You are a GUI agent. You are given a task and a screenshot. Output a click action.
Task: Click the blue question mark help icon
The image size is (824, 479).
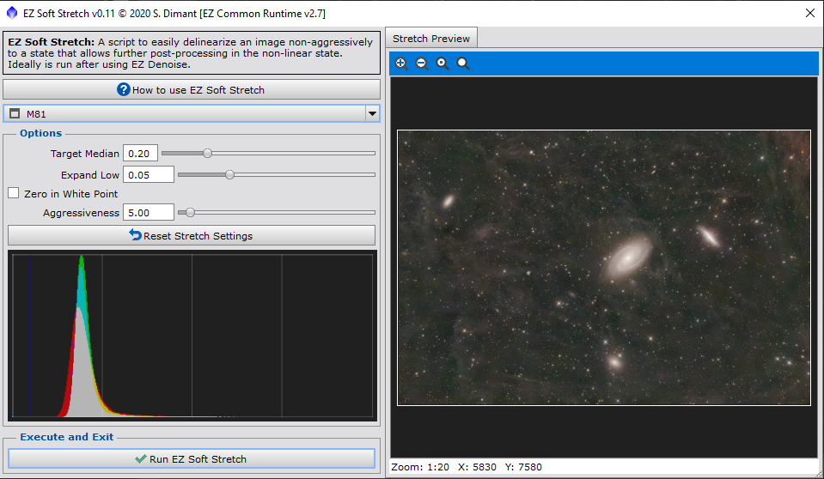click(x=124, y=90)
